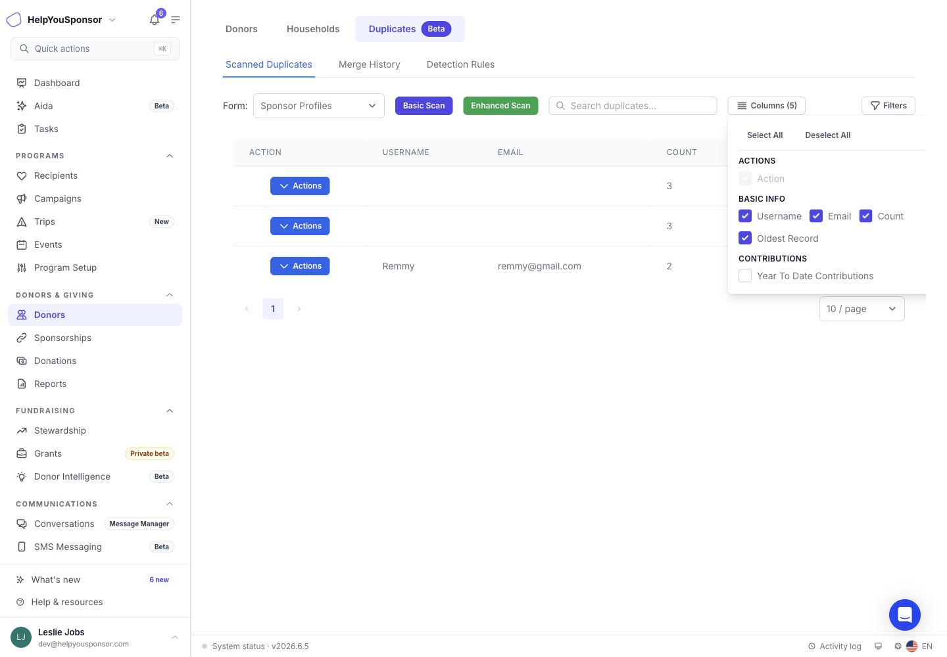Open Sponsorships link icon
Viewport: 947px width, 657px height.
[x=22, y=338]
